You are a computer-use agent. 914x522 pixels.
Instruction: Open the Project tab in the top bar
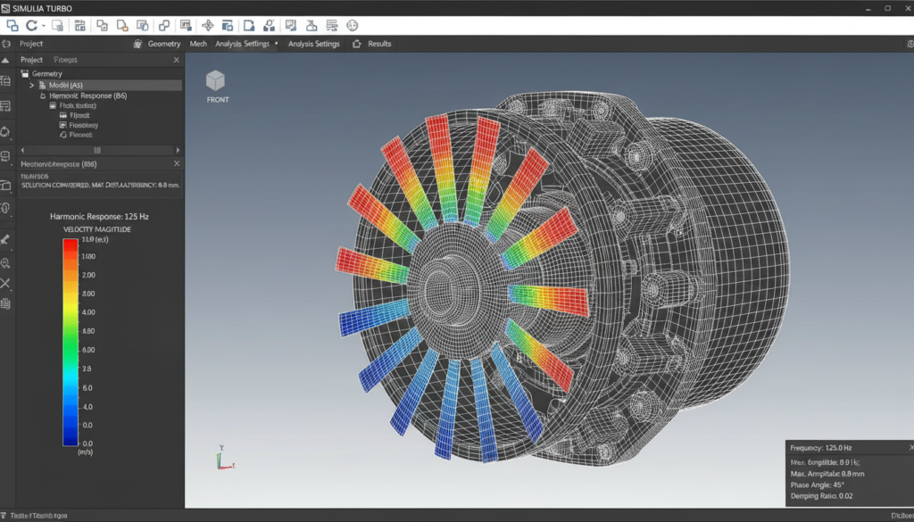(31, 44)
